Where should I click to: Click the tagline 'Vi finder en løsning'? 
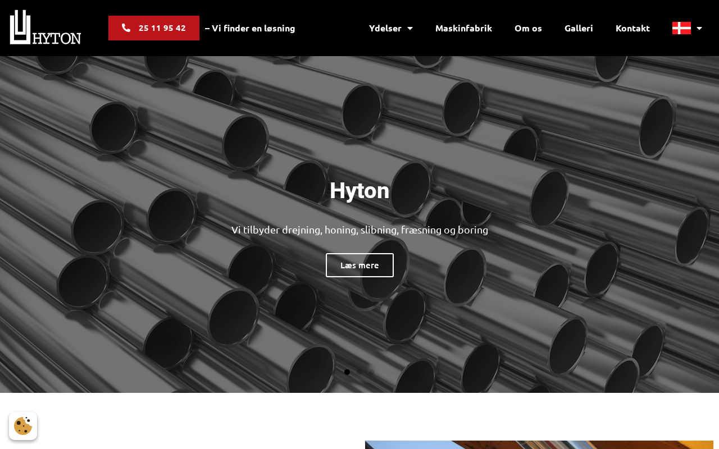pos(250,28)
